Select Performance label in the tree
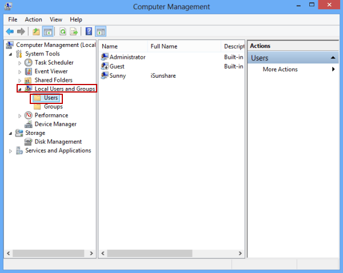 point(51,115)
